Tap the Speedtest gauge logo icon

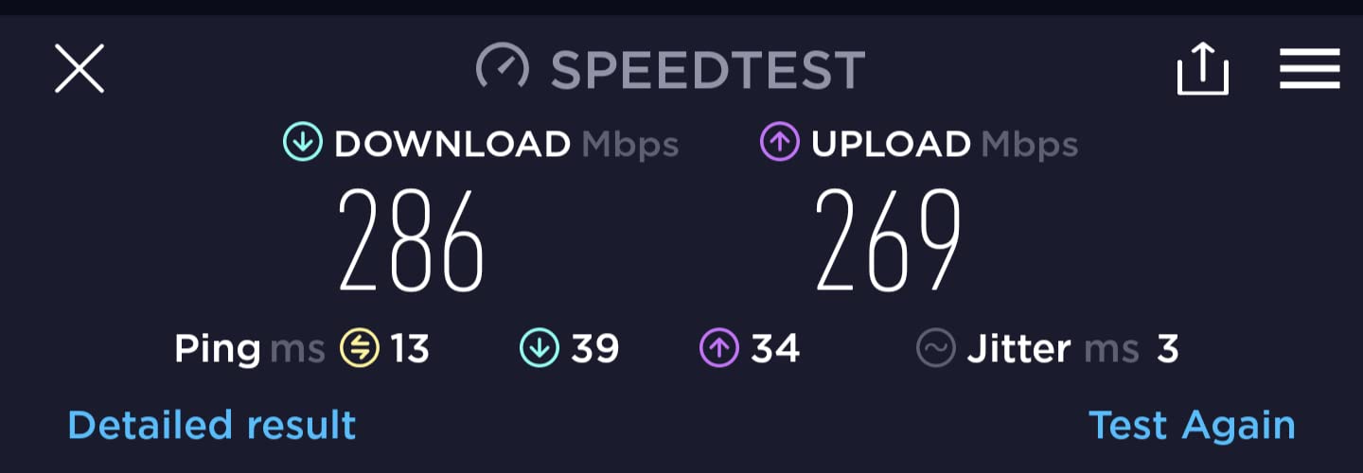click(x=502, y=69)
